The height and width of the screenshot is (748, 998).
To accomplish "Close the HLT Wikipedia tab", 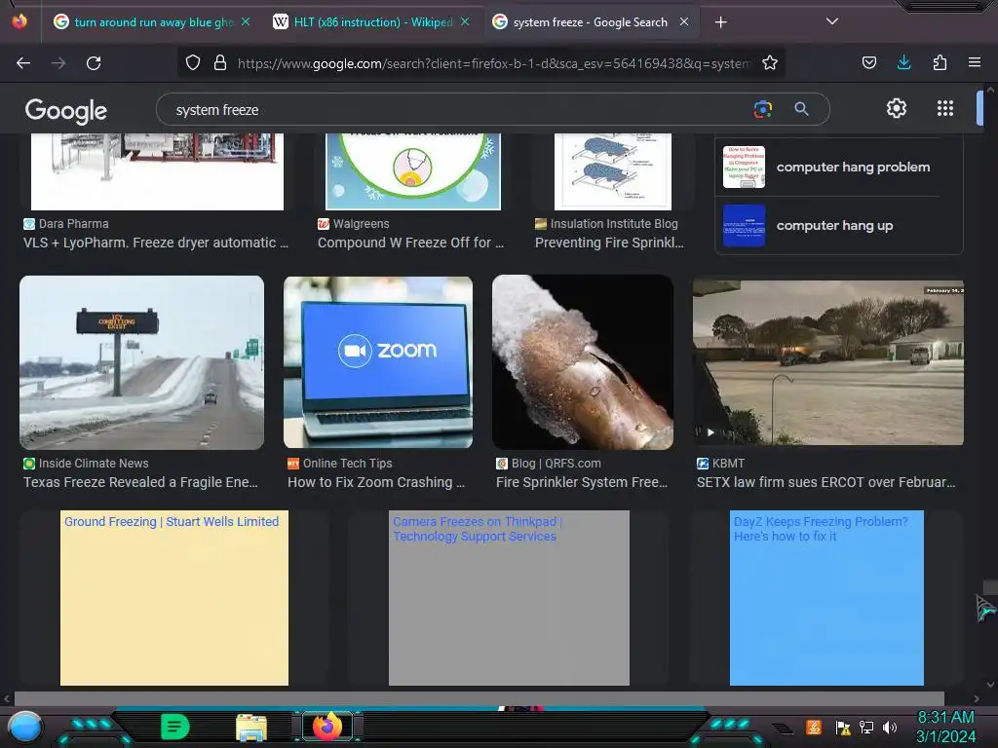I will pos(465,21).
